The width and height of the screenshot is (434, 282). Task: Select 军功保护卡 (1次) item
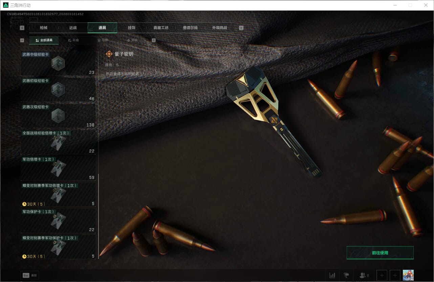pos(58,220)
